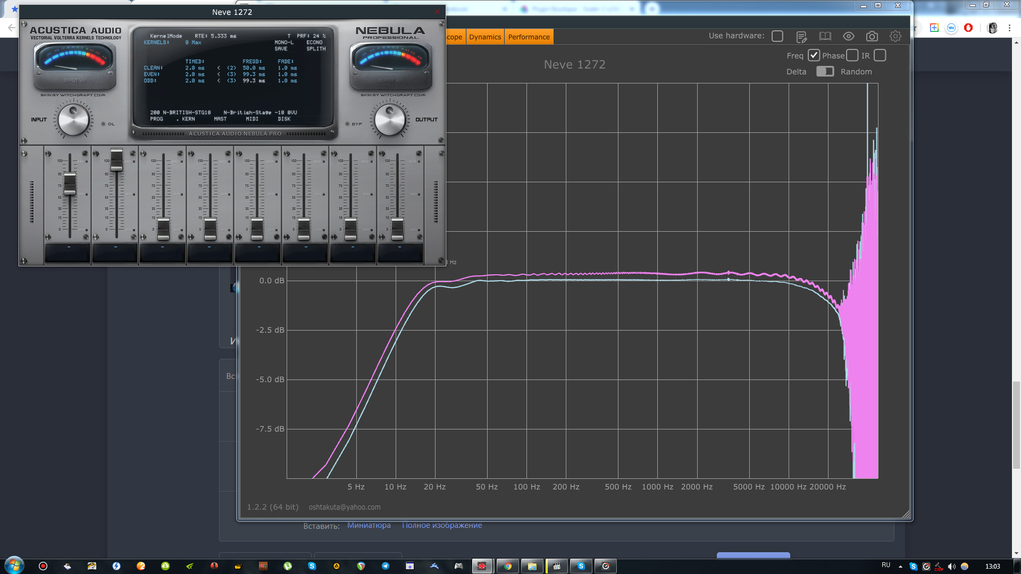Click the browser vertical scrollbar thumb
Screen dimensions: 1021x574
point(1016,425)
